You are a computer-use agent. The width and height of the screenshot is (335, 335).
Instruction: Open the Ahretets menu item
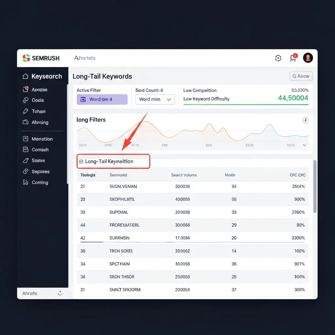tap(85, 58)
